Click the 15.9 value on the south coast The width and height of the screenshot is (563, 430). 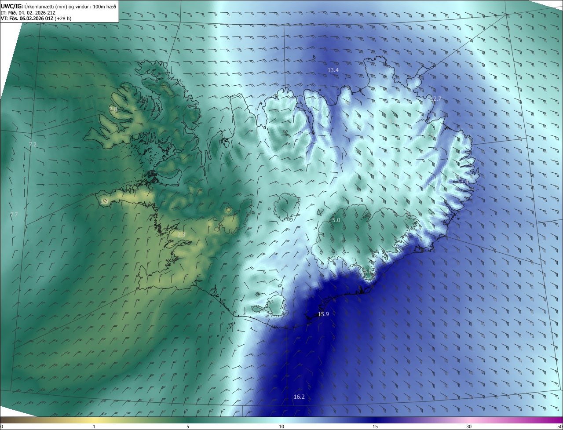pyautogui.click(x=323, y=314)
